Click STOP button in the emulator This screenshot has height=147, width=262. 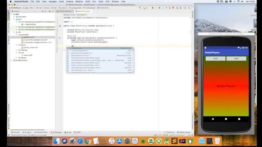(236, 58)
